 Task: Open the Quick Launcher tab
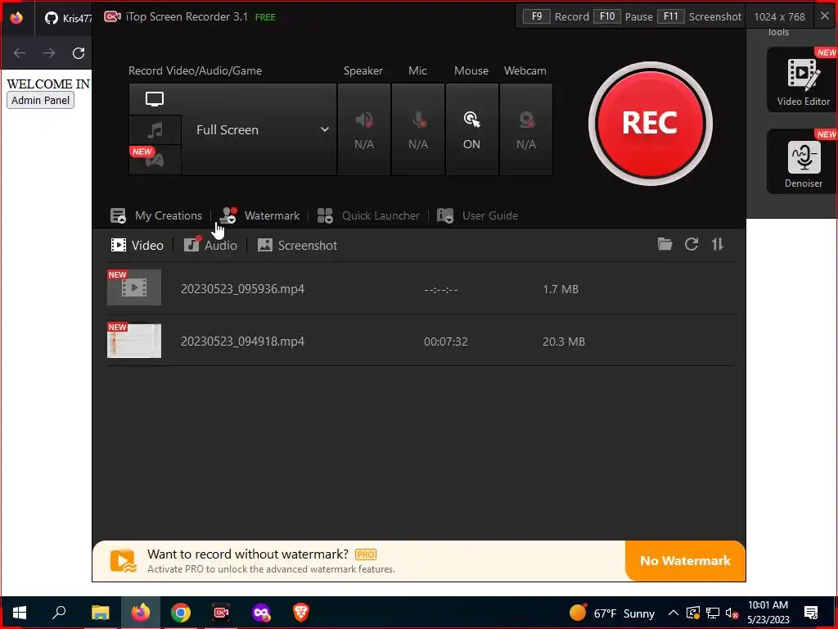pyautogui.click(x=368, y=215)
